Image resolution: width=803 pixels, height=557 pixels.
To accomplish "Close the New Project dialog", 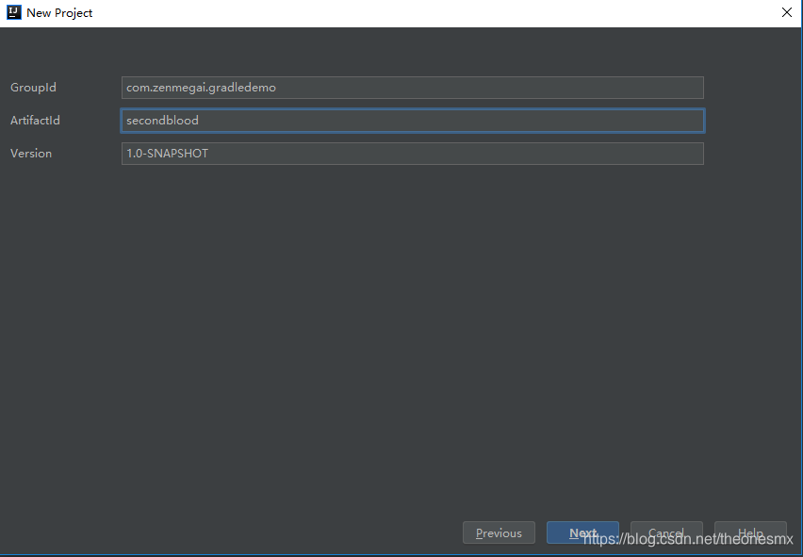I will (x=787, y=12).
